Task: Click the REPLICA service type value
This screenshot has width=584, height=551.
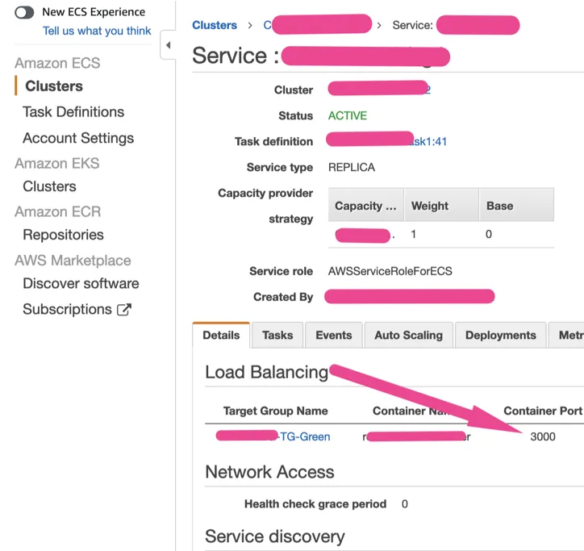Action: [x=352, y=167]
